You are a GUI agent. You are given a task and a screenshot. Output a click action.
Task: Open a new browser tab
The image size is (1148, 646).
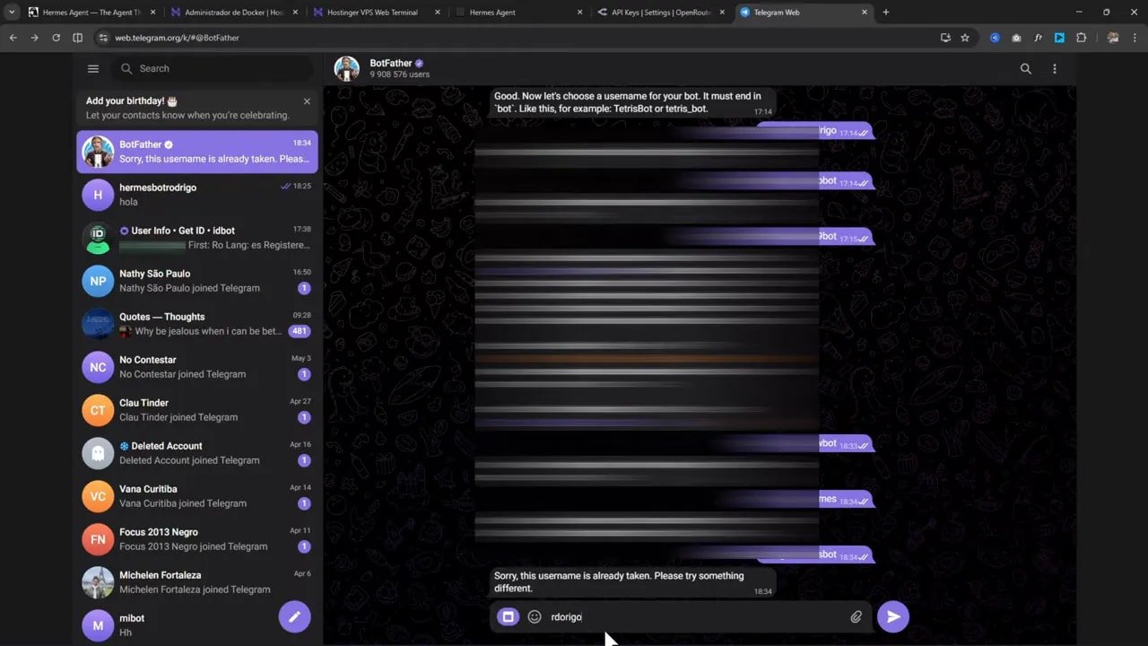point(886,13)
